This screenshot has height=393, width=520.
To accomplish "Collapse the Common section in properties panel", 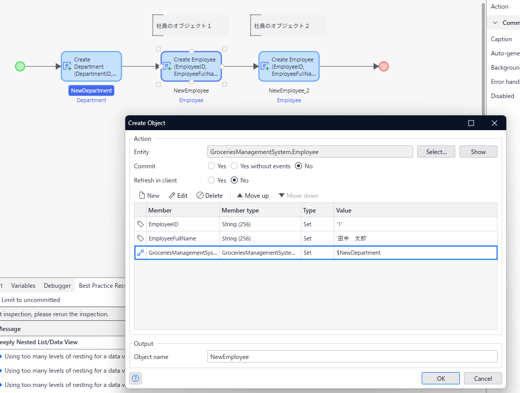I will 495,22.
